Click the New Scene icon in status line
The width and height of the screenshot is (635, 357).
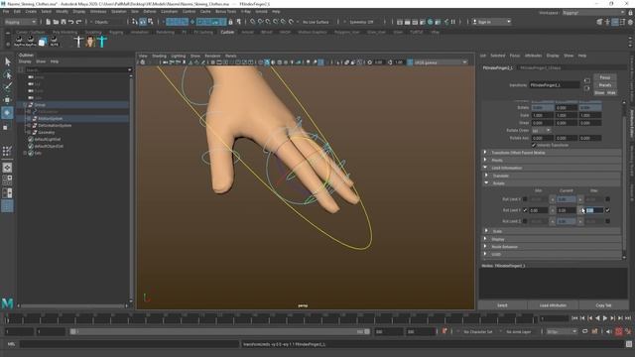(x=49, y=22)
